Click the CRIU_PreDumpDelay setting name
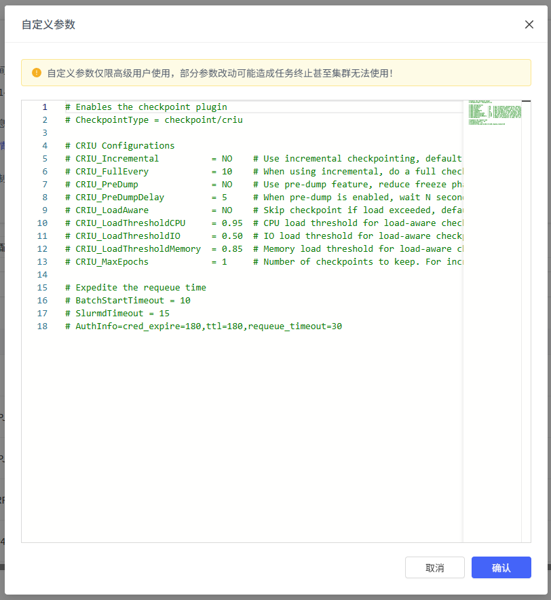Image resolution: width=551 pixels, height=600 pixels. tap(119, 198)
